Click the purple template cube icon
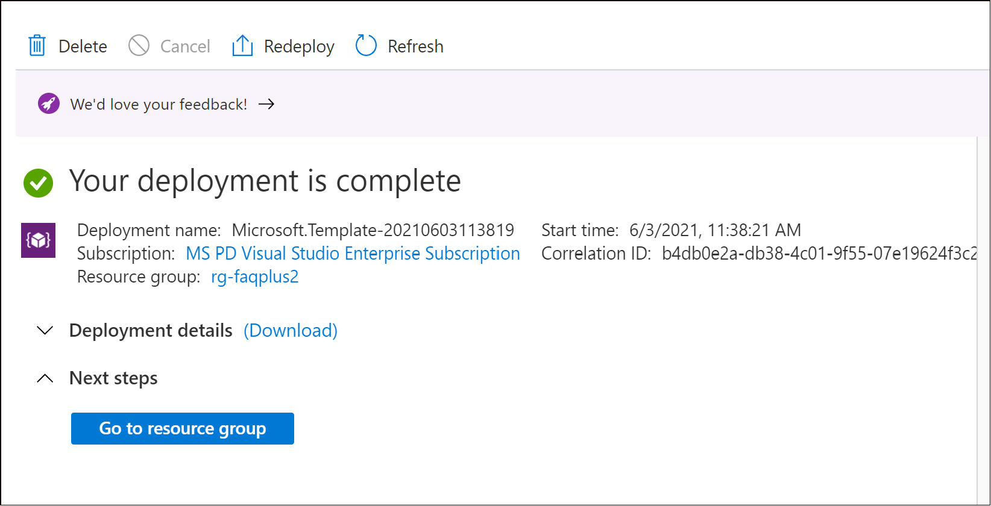This screenshot has height=506, width=991. point(39,240)
